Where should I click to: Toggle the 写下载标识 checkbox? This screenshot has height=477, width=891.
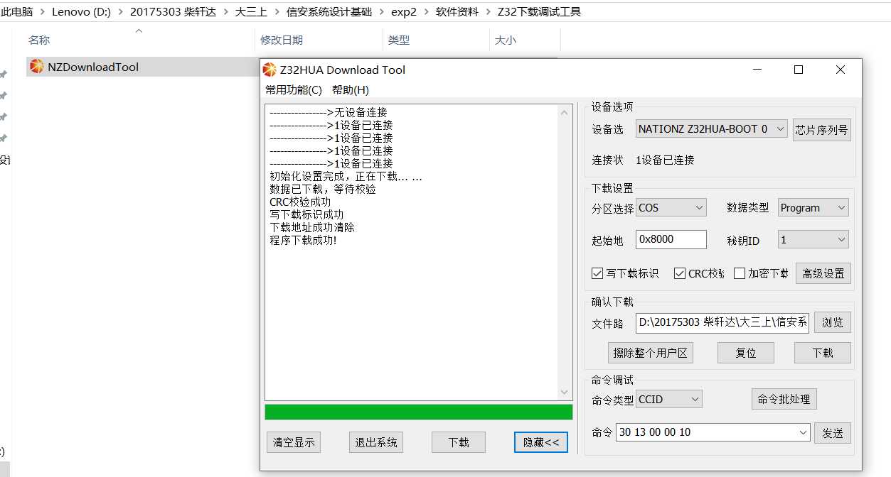pyautogui.click(x=597, y=273)
